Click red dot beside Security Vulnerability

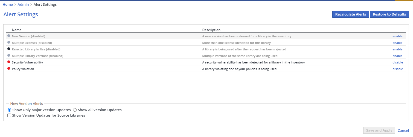(9, 62)
